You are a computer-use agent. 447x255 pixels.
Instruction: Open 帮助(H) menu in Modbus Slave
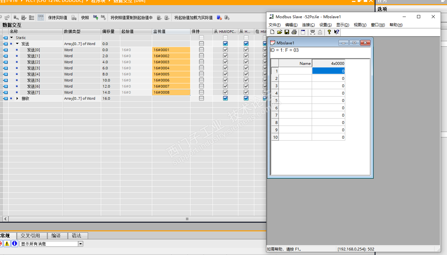(x=396, y=25)
